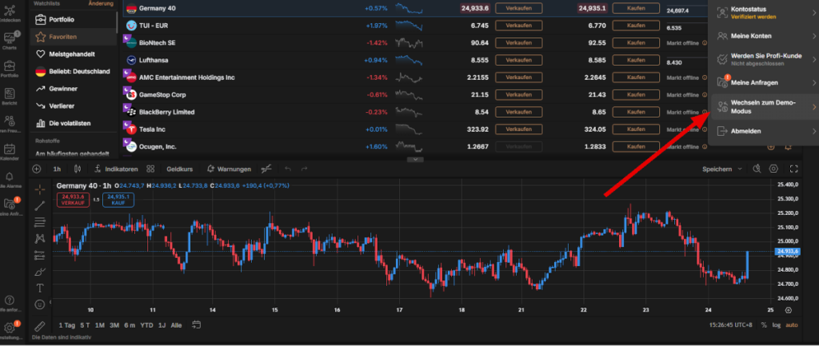The height and width of the screenshot is (346, 819).
Task: Open the emoji sticker tool
Action: pos(40,304)
